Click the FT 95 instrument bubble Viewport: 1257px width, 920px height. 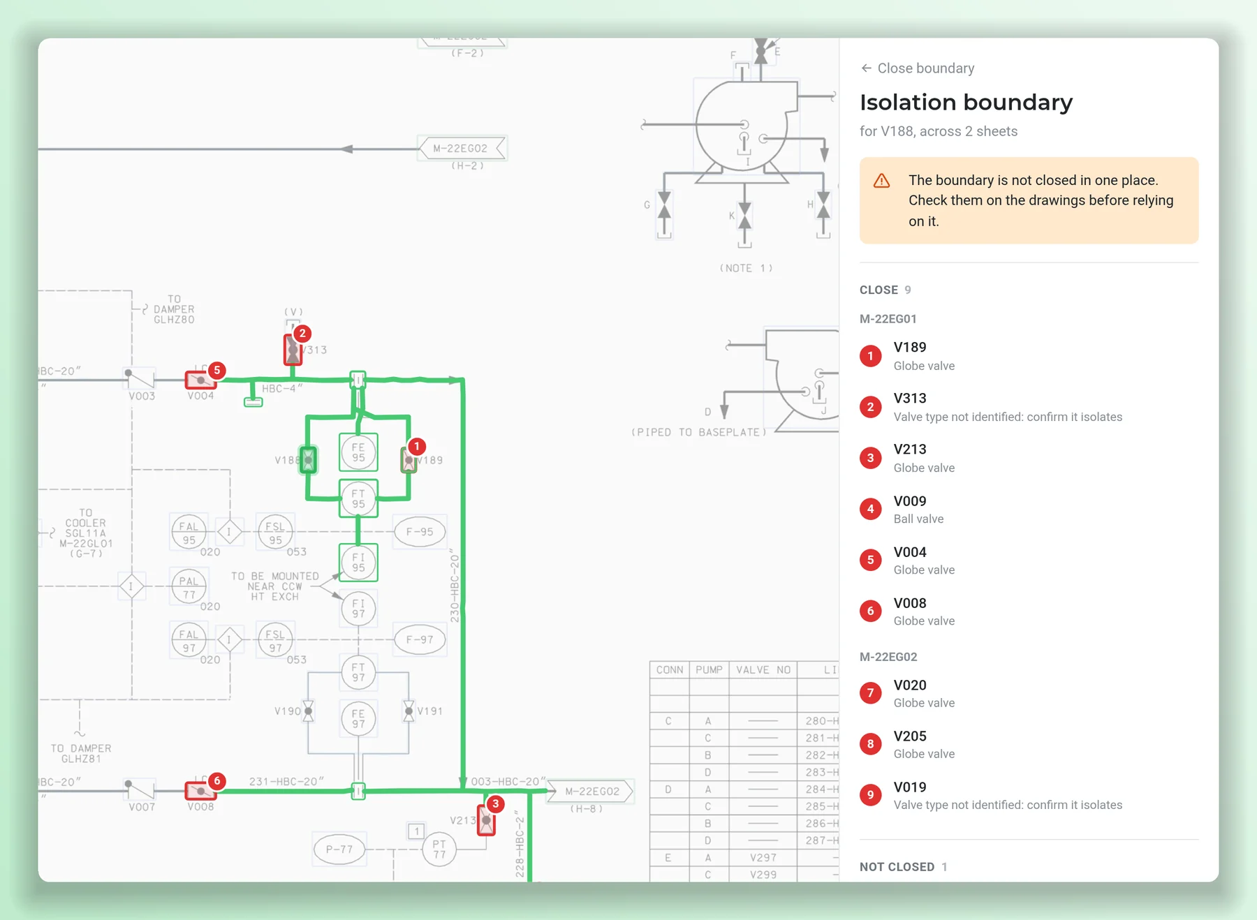[x=358, y=498]
